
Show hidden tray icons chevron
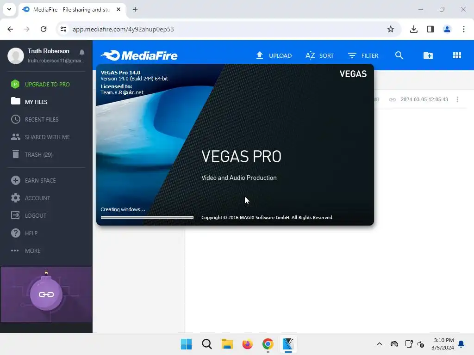(x=380, y=344)
